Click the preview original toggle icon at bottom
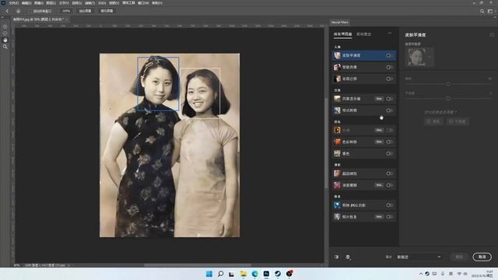 point(336,257)
